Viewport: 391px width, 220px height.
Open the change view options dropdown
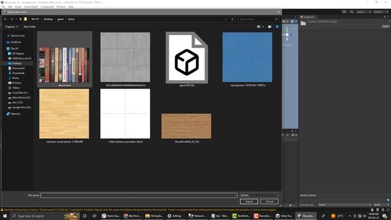263,27
